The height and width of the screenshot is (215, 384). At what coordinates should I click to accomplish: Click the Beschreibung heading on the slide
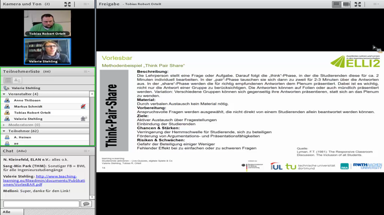coord(153,72)
